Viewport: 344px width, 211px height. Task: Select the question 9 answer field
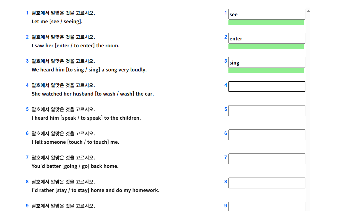pyautogui.click(x=267, y=206)
